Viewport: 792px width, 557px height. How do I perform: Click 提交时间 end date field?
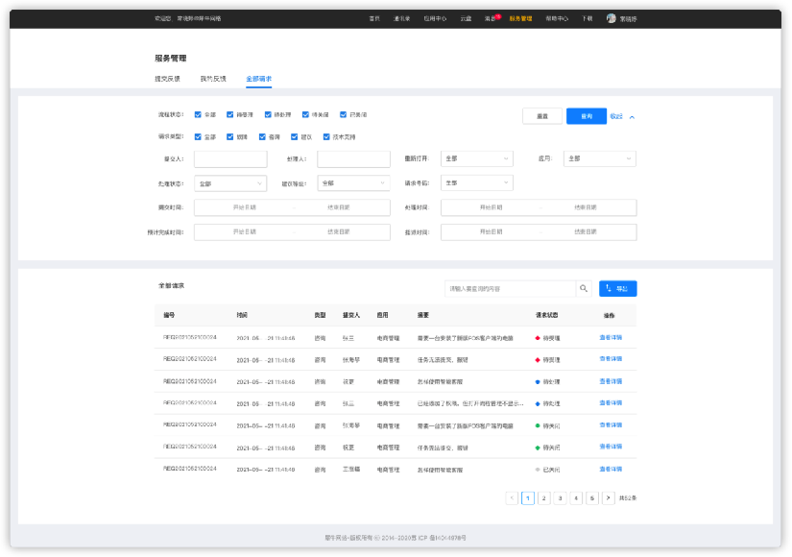pos(339,207)
